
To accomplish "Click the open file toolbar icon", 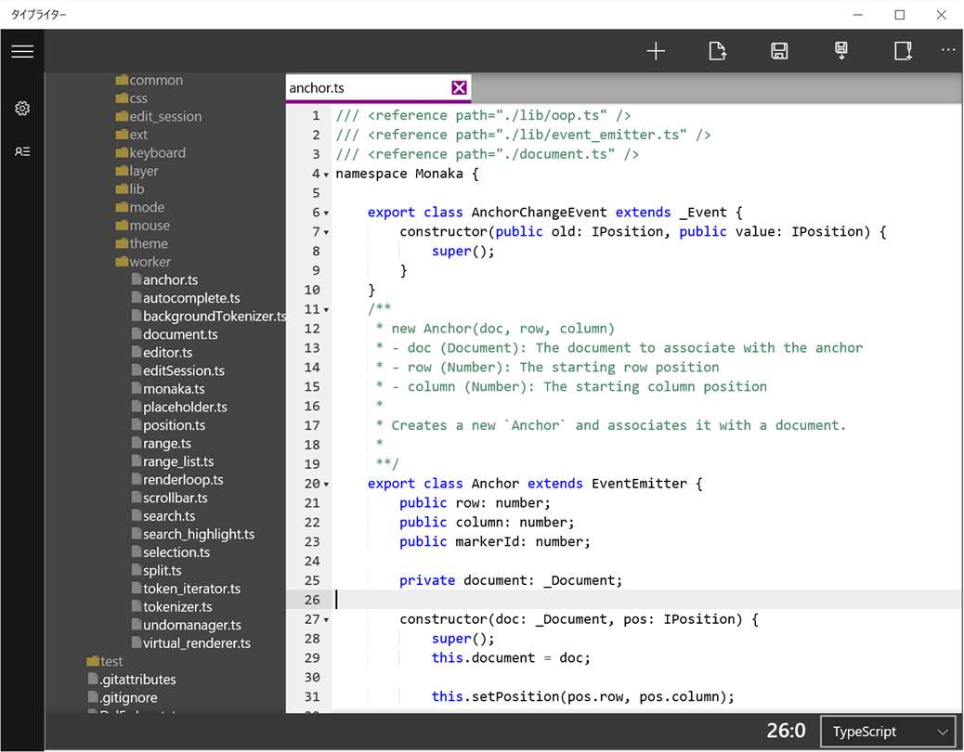I will coord(717,52).
